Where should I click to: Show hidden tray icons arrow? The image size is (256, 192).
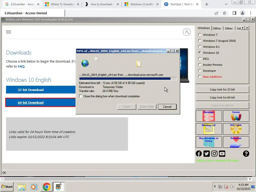(x=215, y=186)
